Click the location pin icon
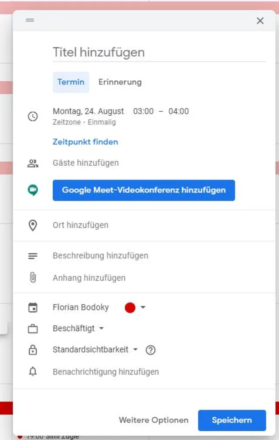This screenshot has width=279, height=440. pyautogui.click(x=33, y=225)
